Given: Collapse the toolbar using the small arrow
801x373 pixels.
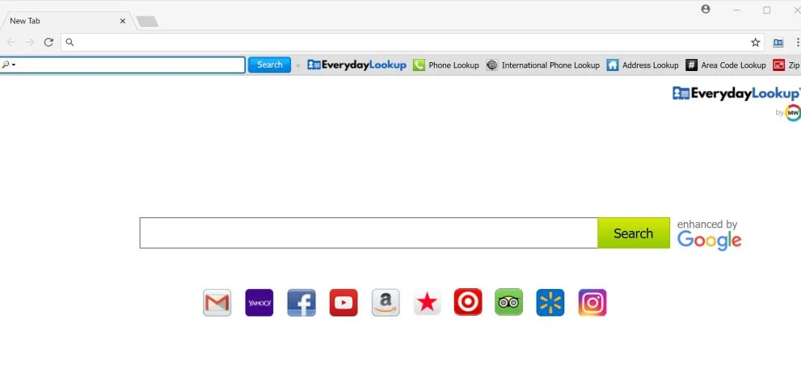Looking at the screenshot, I should 298,65.
